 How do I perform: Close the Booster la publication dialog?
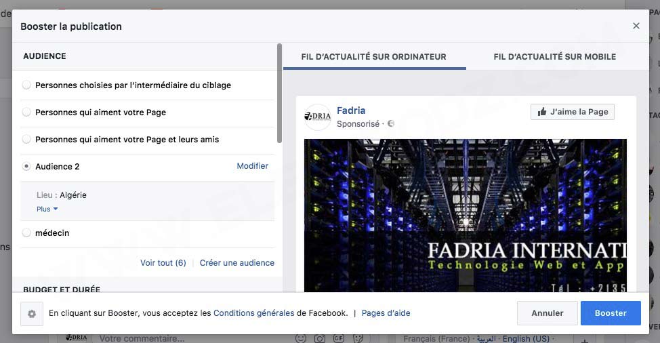click(636, 26)
